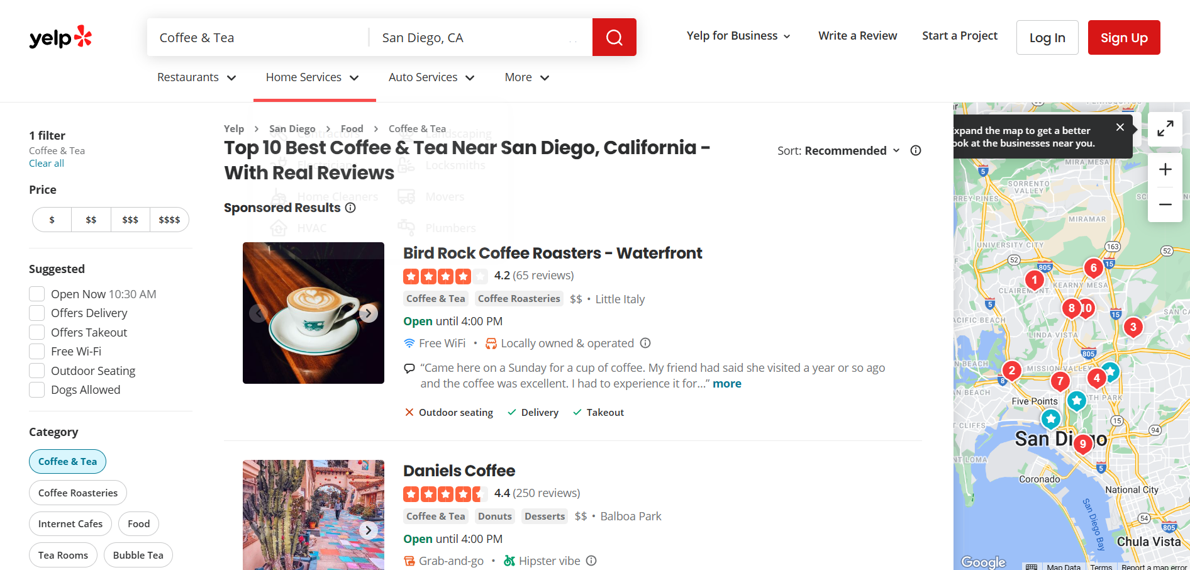Select map pin number 4

coord(1096,378)
